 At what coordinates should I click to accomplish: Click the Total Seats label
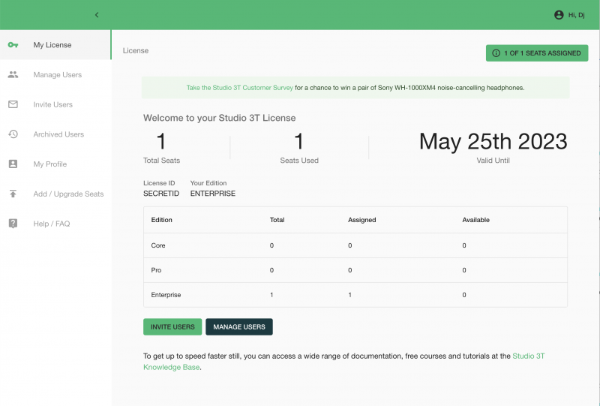[161, 161]
